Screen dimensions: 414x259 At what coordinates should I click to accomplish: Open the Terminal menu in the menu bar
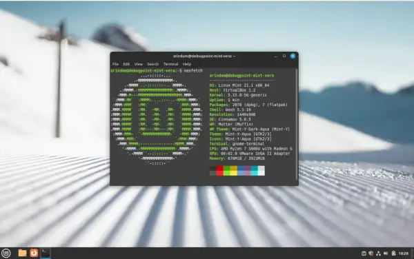pos(170,64)
